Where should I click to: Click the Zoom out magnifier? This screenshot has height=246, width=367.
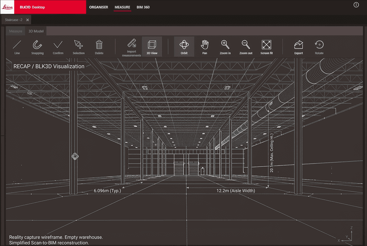click(246, 47)
